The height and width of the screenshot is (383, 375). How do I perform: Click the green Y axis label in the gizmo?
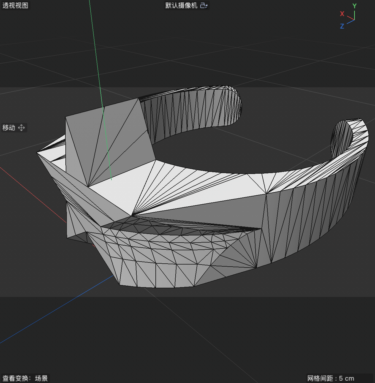pos(354,5)
